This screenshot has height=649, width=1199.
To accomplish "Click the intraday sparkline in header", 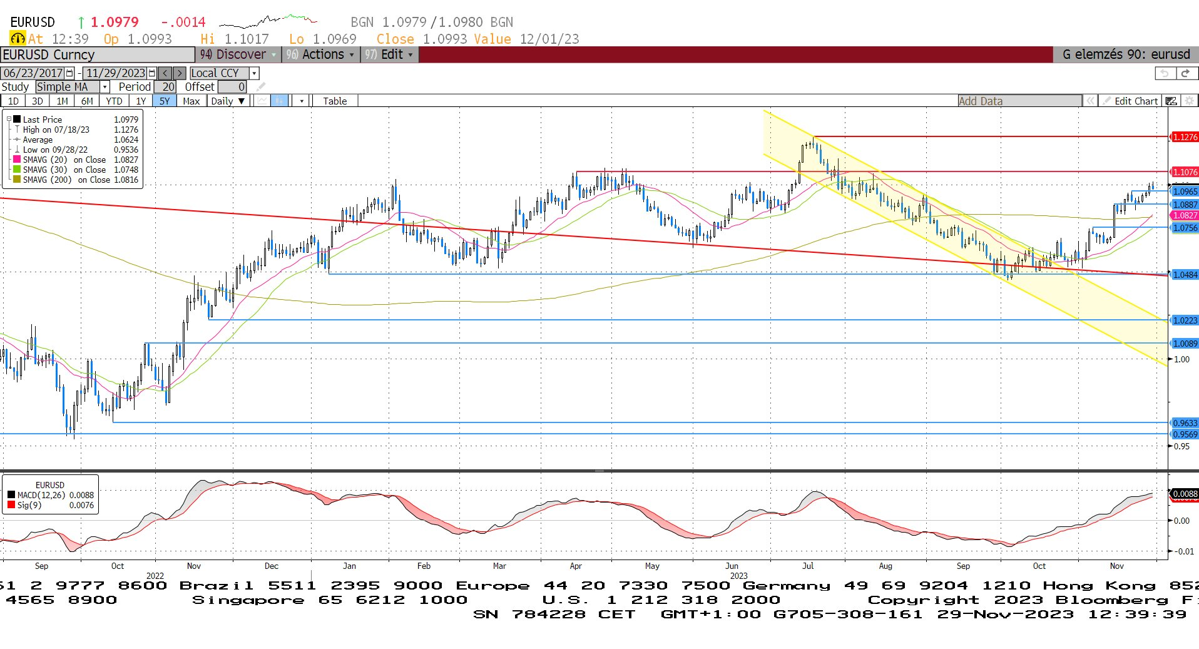I will tap(268, 21).
